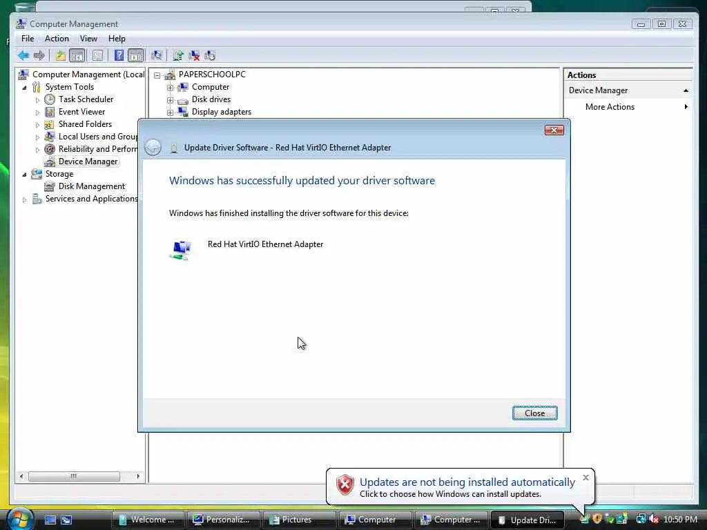
Task: Click the Back arrow toolbar icon
Action: point(23,55)
